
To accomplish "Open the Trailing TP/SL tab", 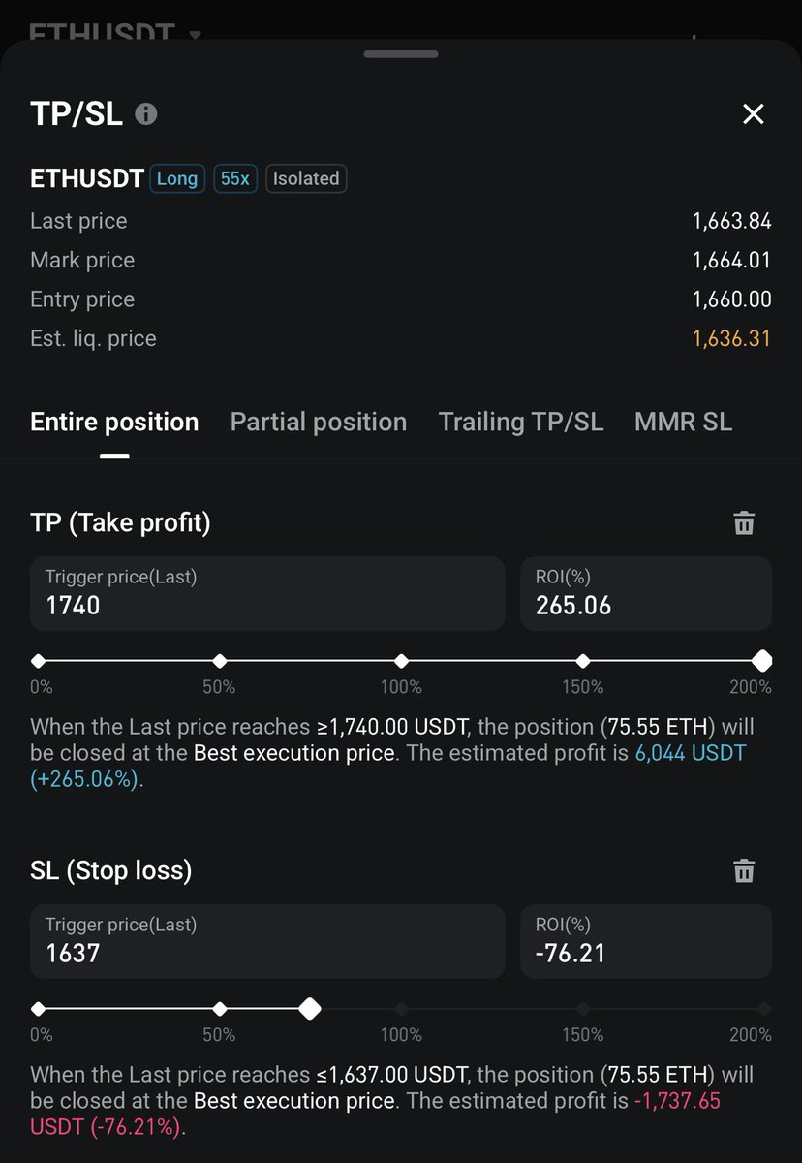I will [521, 423].
